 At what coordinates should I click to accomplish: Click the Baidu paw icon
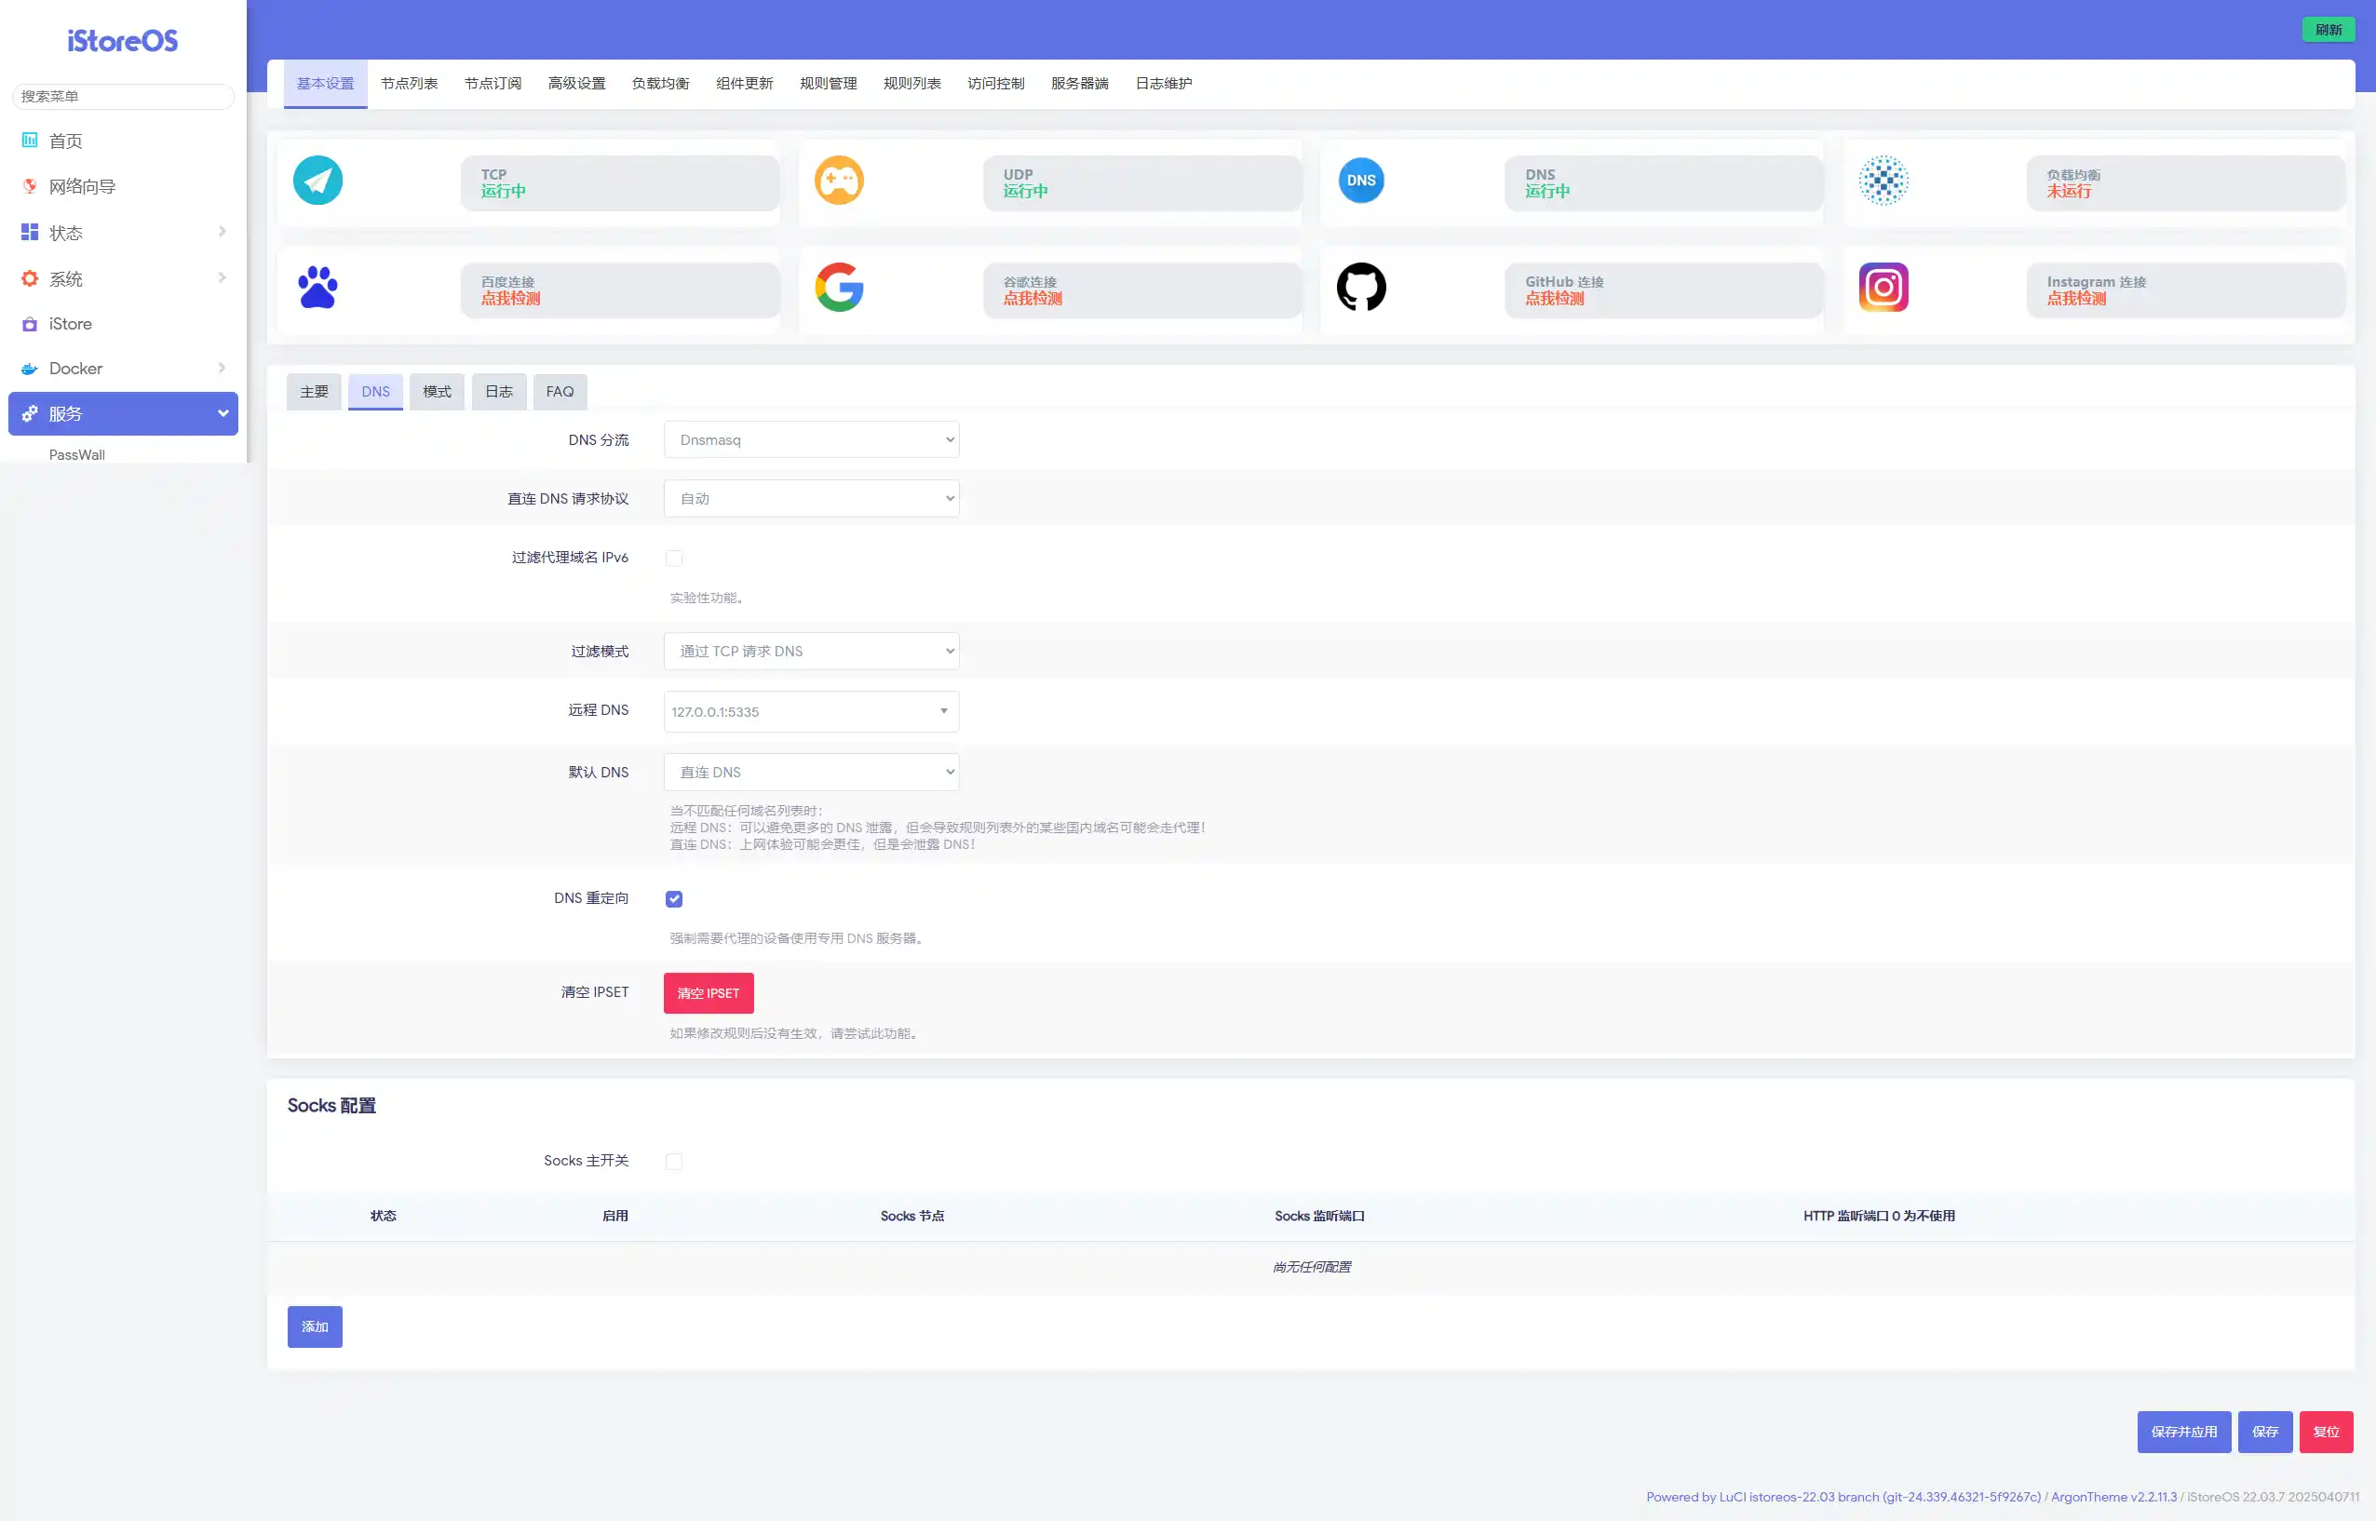click(x=317, y=288)
